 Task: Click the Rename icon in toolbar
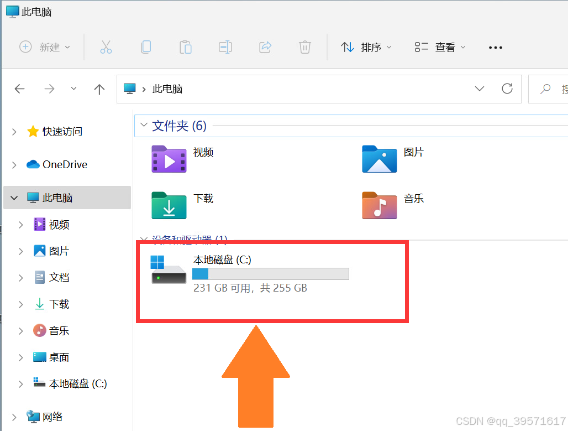pos(225,47)
